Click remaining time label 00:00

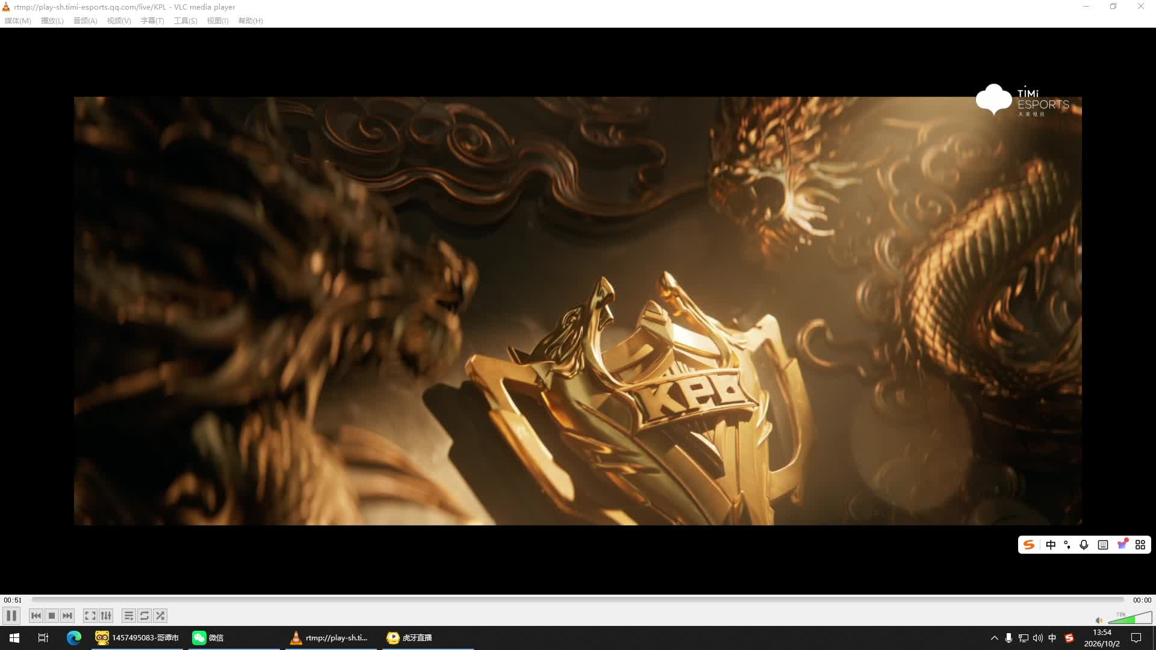[x=1142, y=600]
